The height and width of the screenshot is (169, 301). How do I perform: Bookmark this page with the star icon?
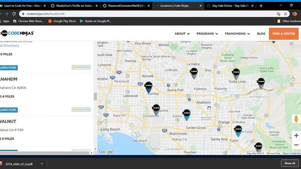285,14
